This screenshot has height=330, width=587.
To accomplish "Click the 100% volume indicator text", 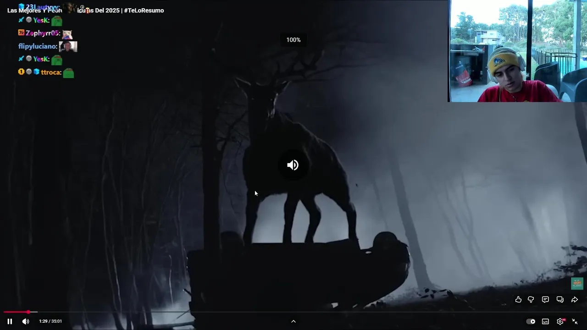I will point(293,40).
